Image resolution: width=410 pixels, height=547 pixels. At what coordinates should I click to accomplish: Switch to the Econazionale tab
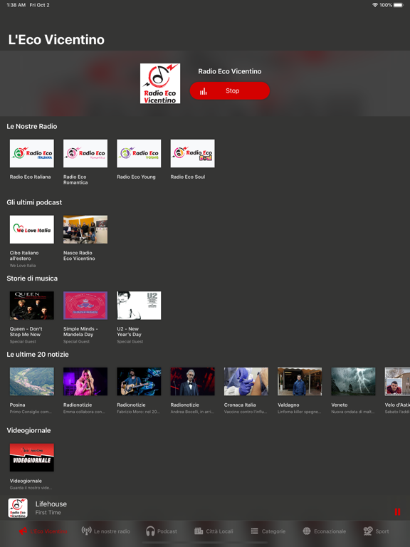[325, 531]
